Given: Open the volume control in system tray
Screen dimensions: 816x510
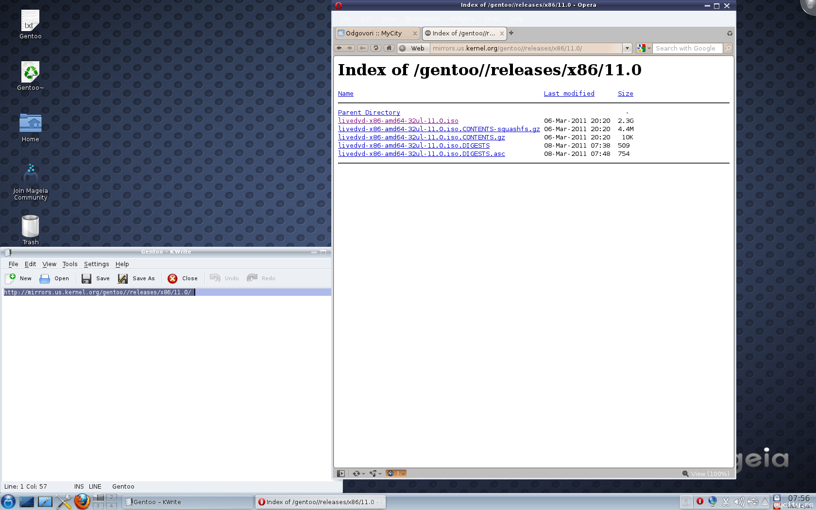Looking at the screenshot, I should (739, 502).
